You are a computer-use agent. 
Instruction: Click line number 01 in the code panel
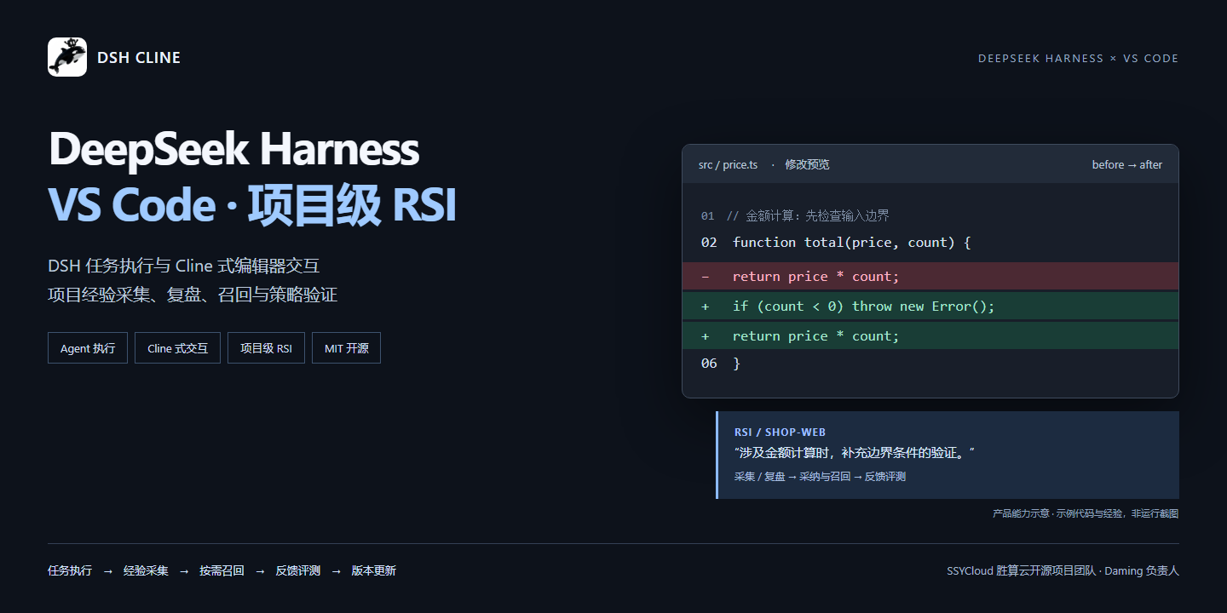[707, 216]
